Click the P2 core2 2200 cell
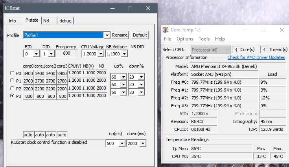 tap(51, 89)
